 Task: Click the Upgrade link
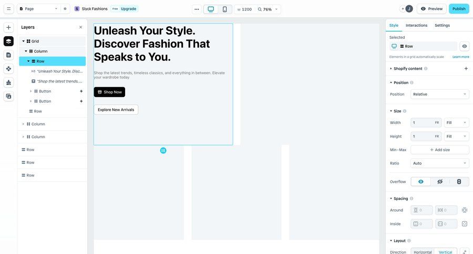tap(129, 9)
